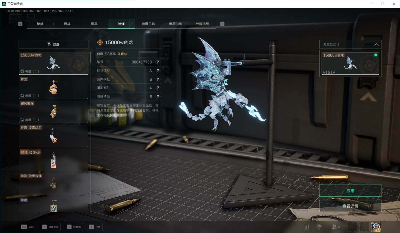400x233 pixels.
Task: Switch to the 外观挑战 tab
Action: (202, 24)
